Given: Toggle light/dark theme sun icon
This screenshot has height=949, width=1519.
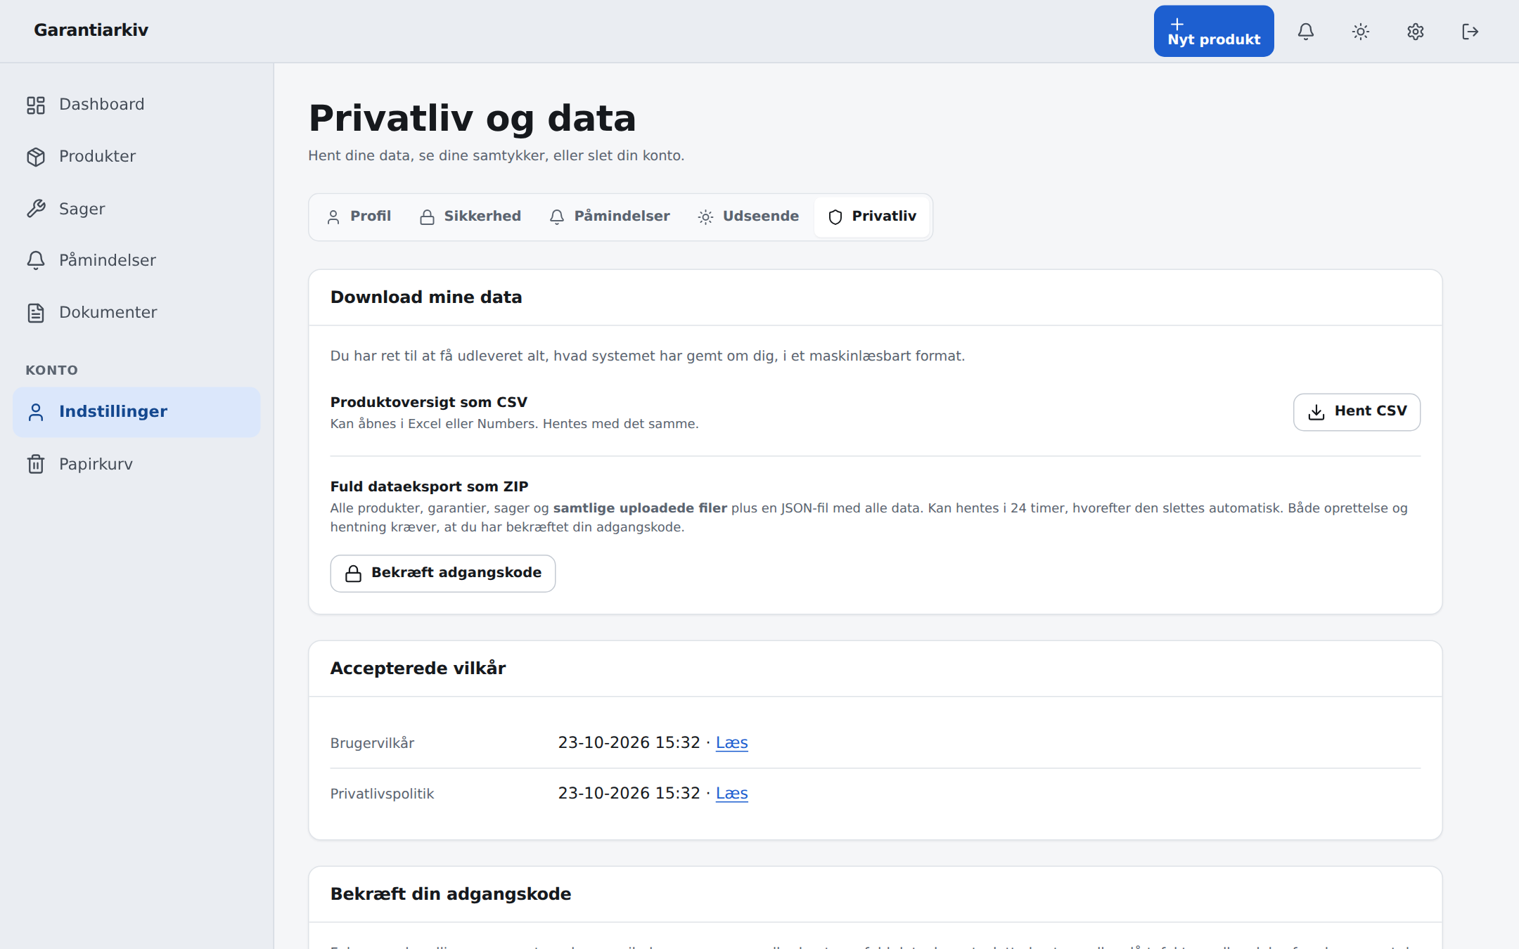Looking at the screenshot, I should (1361, 32).
